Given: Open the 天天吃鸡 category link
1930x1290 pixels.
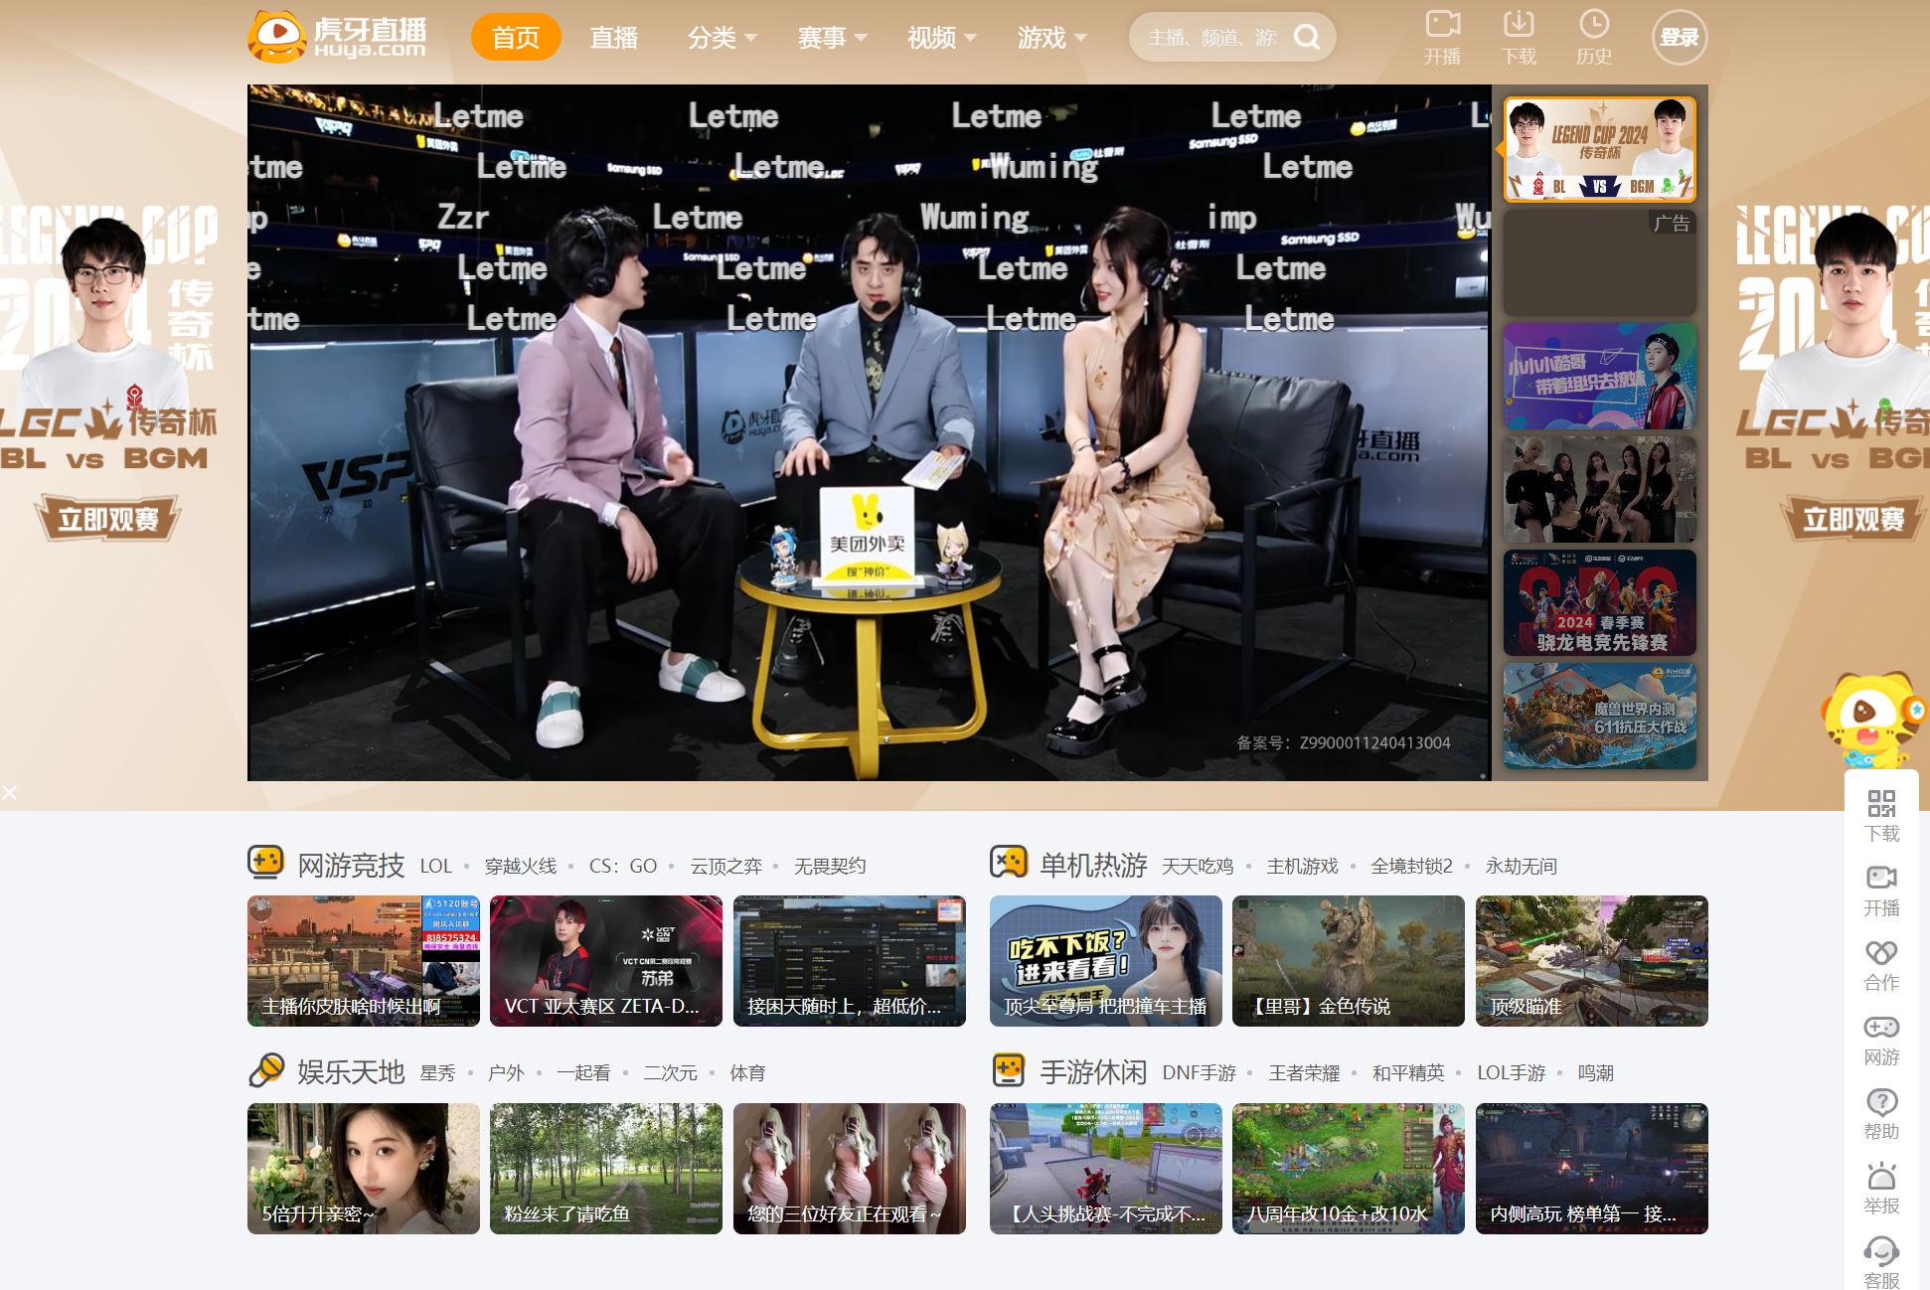Looking at the screenshot, I should pyautogui.click(x=1198, y=867).
